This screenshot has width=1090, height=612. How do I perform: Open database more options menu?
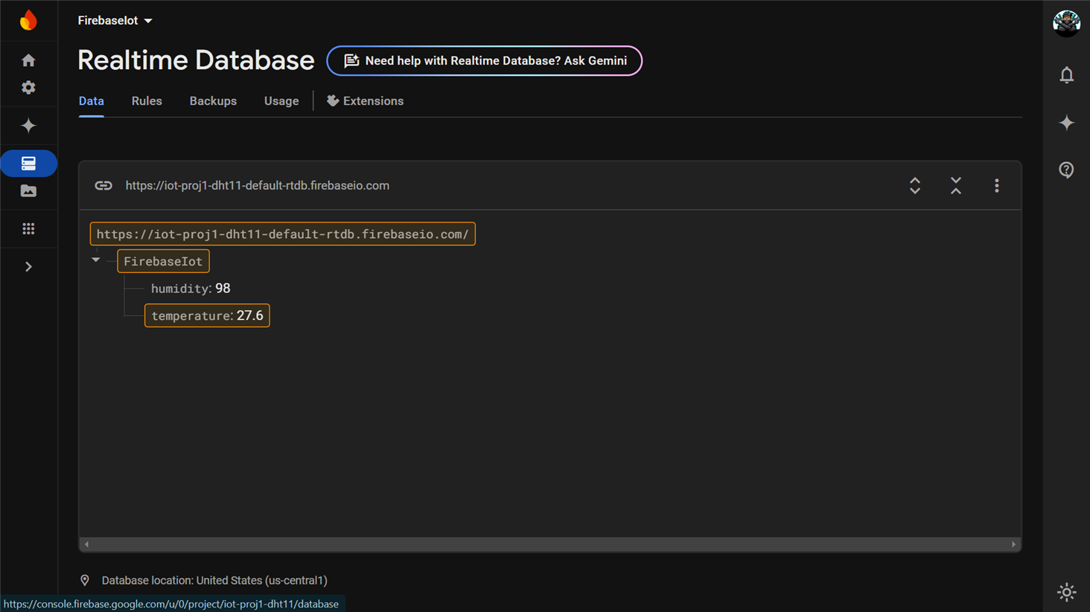997,186
